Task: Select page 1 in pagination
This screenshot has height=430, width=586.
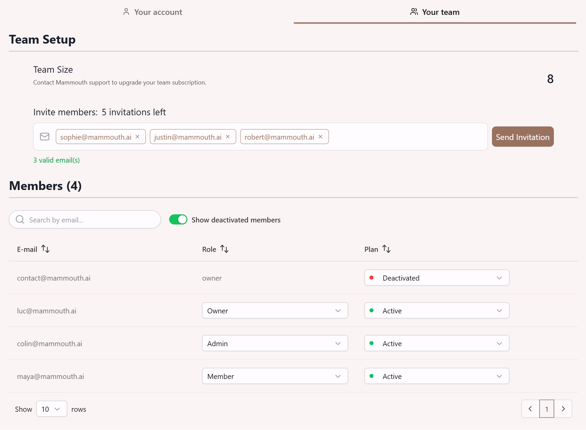Action: (x=546, y=409)
